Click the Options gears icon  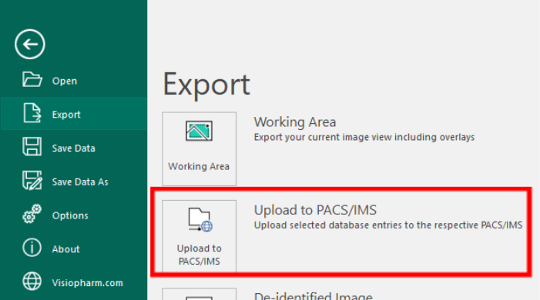point(32,214)
